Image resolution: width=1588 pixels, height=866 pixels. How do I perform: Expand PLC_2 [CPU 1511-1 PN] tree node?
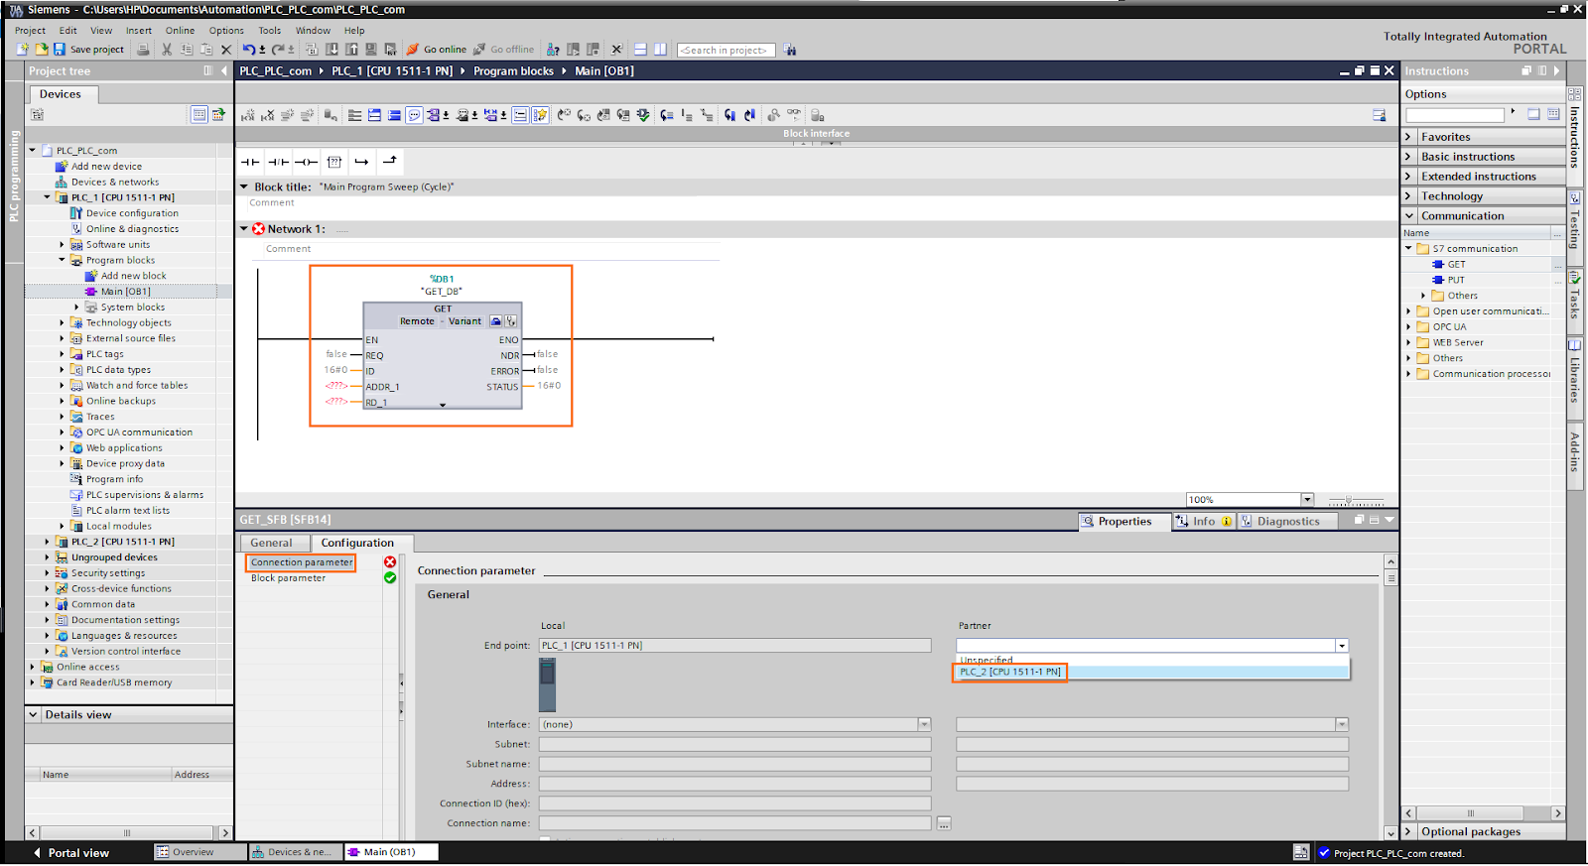(x=47, y=542)
